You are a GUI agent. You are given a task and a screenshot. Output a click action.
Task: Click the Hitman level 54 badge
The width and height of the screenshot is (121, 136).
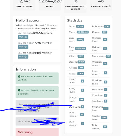(105, 39)
